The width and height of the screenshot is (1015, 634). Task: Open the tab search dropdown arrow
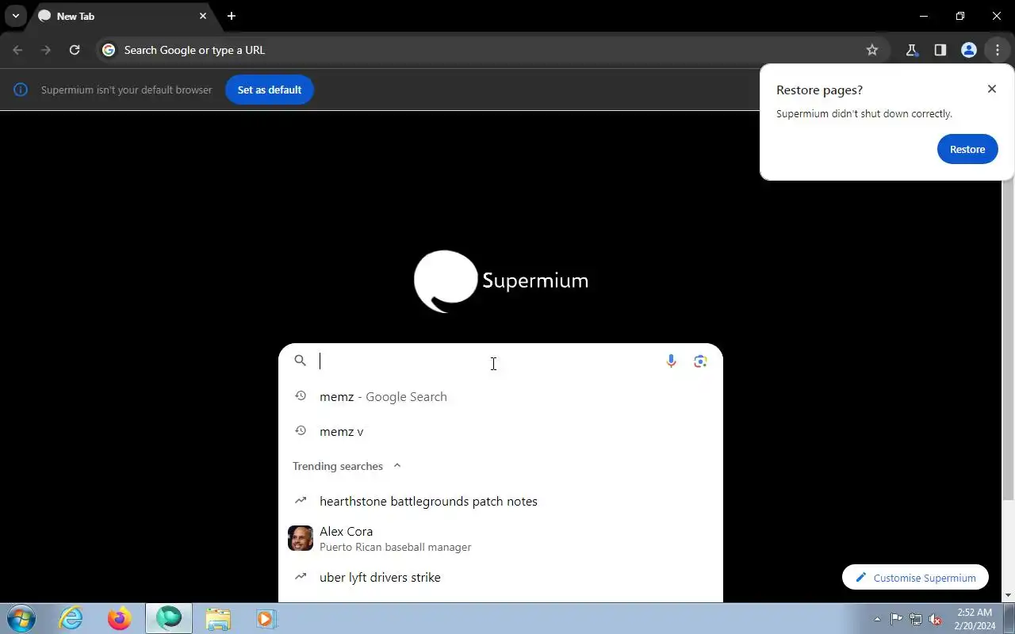(15, 16)
